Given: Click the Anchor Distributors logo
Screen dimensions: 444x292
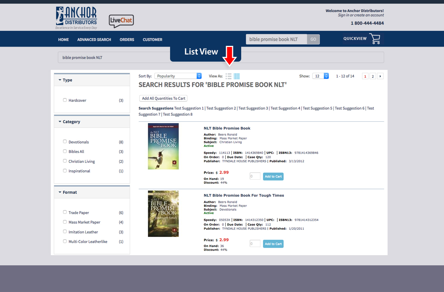Looking at the screenshot, I should (x=76, y=18).
